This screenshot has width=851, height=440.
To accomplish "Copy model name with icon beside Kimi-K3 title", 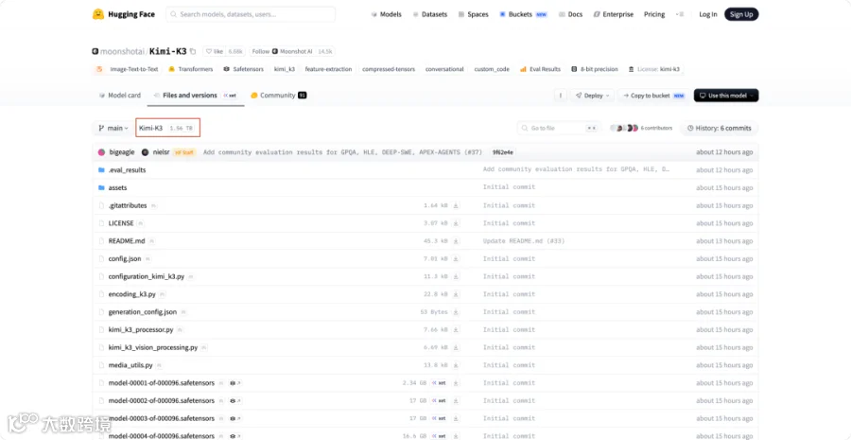I will 193,52.
